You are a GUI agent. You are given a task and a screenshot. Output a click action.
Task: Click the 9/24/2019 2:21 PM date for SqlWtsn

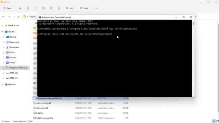(x=83, y=113)
